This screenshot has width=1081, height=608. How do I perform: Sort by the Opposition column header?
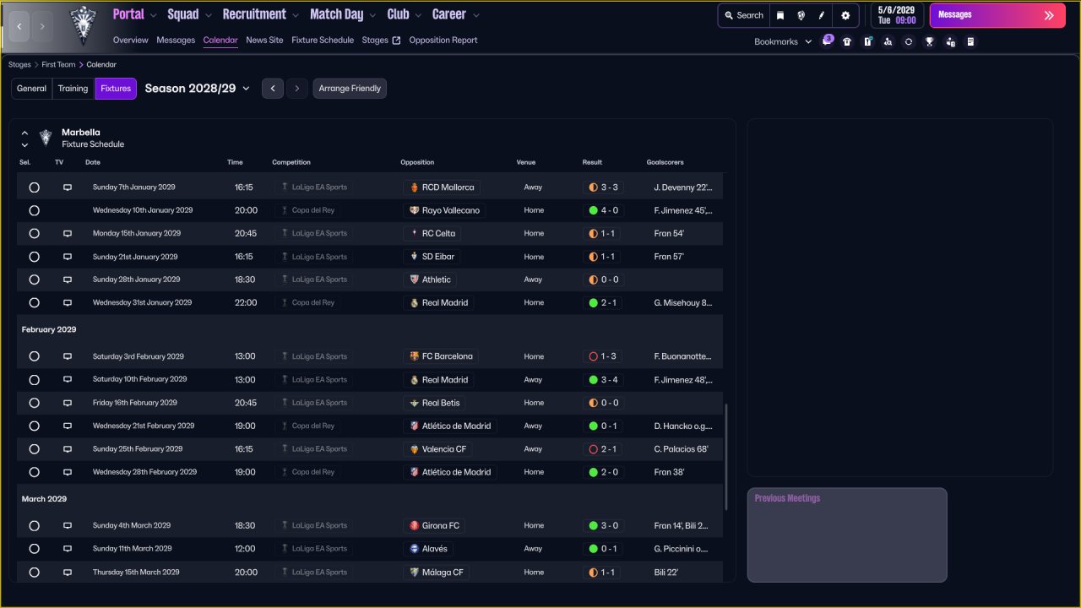tap(417, 162)
